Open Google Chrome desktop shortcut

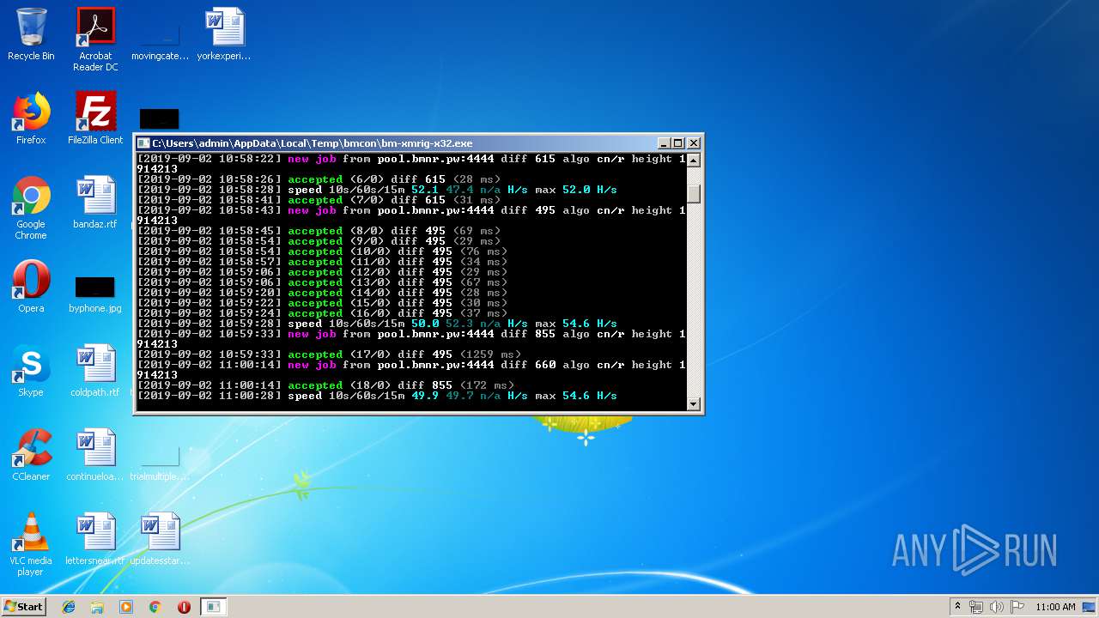(31, 209)
